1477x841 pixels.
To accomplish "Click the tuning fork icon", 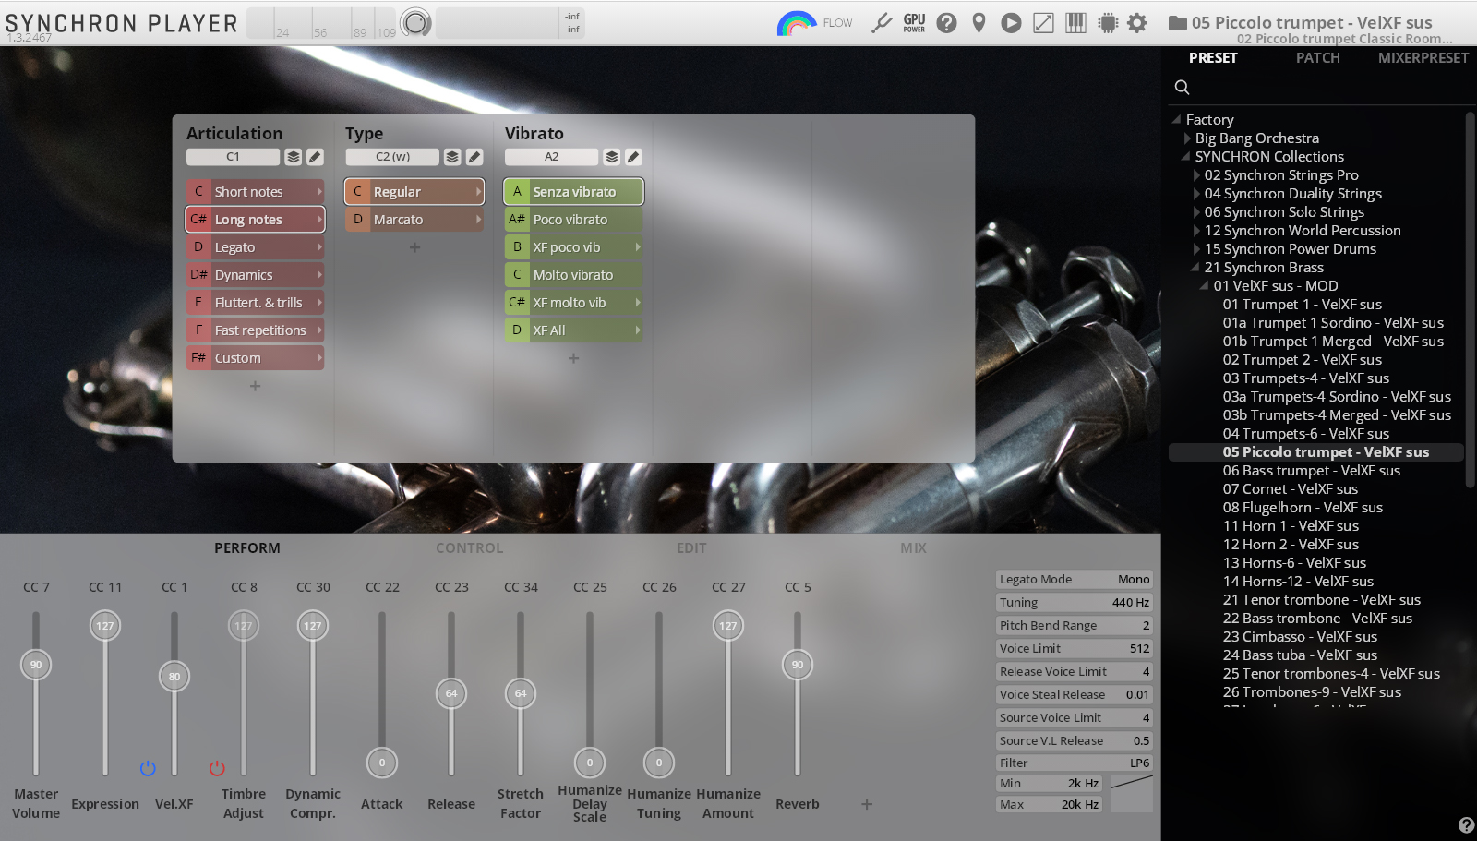I will [882, 23].
